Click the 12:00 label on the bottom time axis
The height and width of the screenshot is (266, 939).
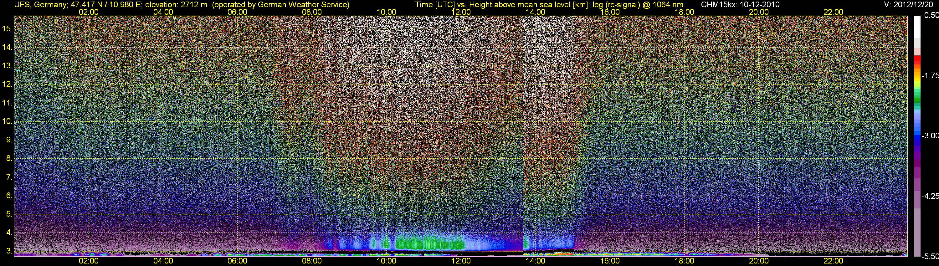461,261
